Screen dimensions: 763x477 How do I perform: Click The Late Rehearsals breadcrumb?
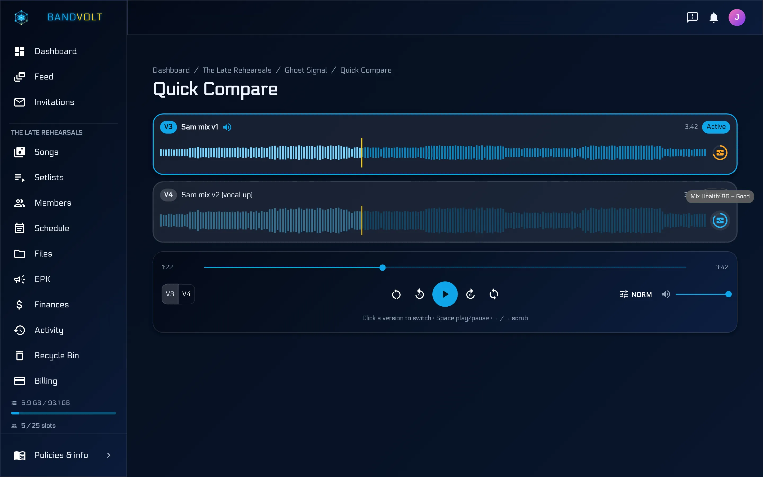[237, 70]
